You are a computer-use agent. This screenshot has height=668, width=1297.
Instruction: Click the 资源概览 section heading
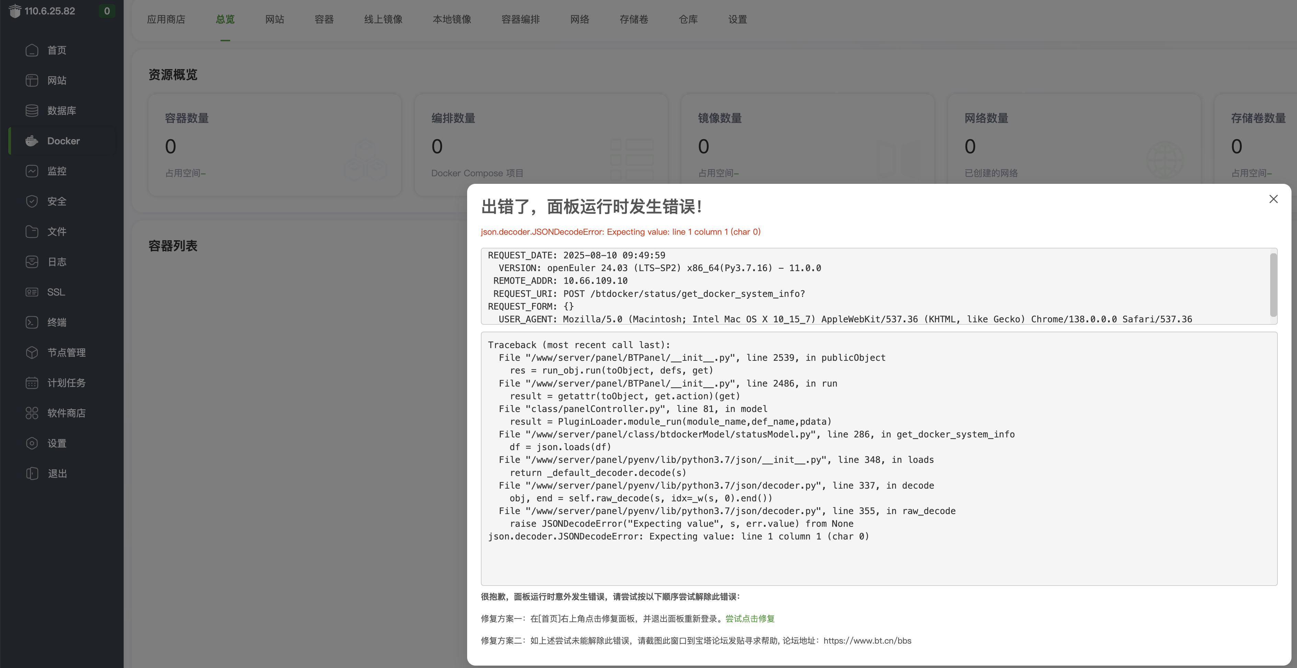(173, 75)
